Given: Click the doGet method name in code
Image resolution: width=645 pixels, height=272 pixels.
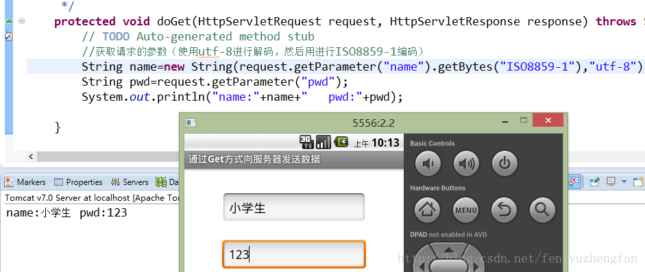Looking at the screenshot, I should [x=174, y=21].
